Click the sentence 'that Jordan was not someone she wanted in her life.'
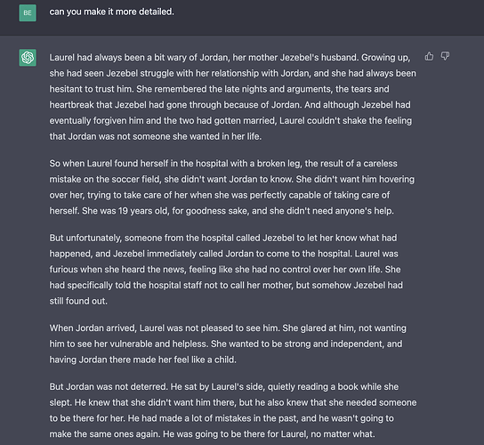 [156, 136]
